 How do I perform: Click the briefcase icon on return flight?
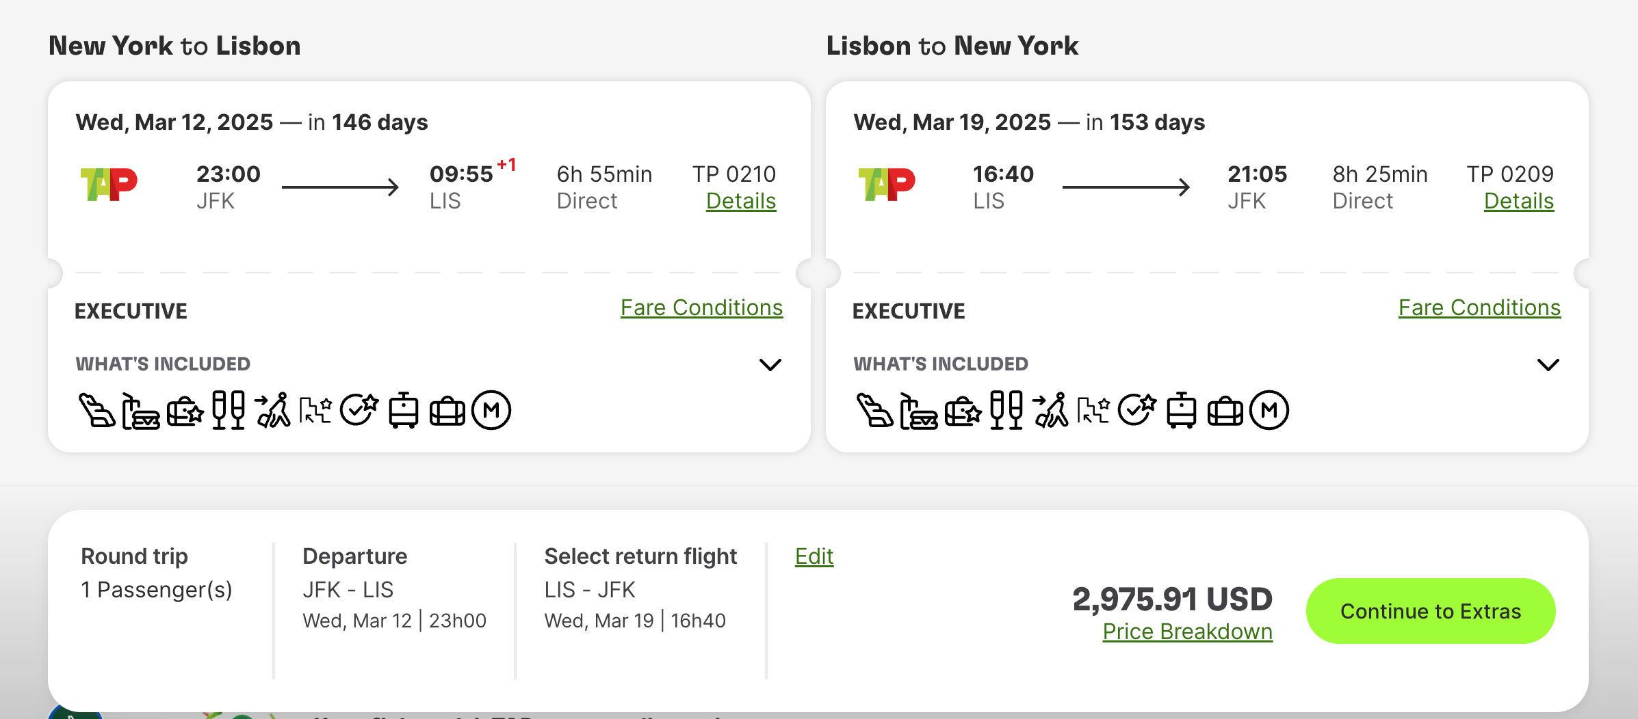pyautogui.click(x=1225, y=411)
